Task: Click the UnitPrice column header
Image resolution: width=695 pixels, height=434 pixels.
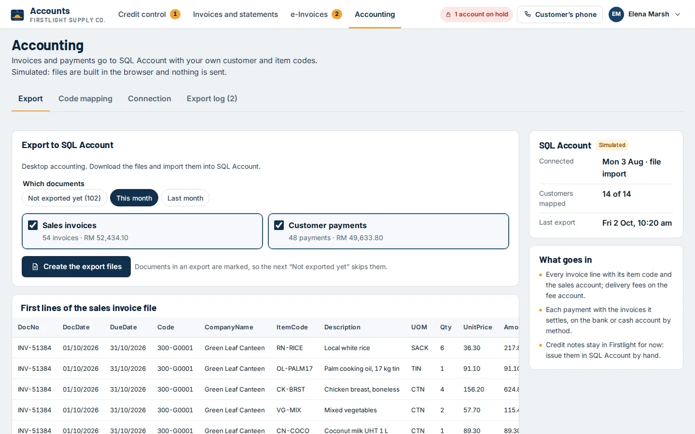Action: click(x=478, y=327)
